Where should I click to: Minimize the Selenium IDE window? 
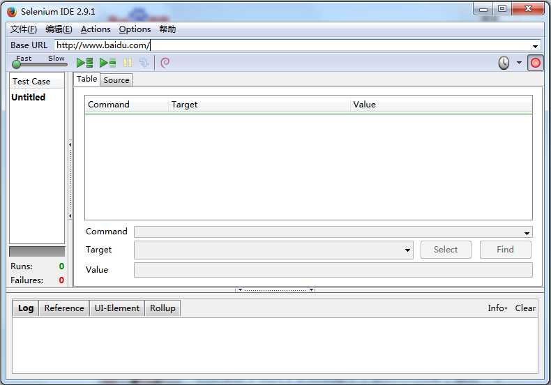point(483,9)
